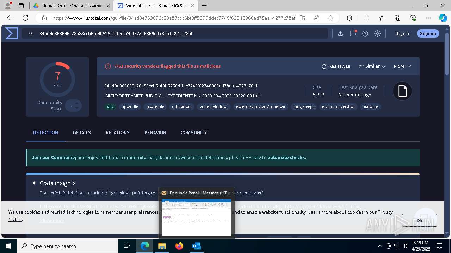Click the volume speaker tray icon
This screenshot has width=451, height=253.
click(405, 246)
